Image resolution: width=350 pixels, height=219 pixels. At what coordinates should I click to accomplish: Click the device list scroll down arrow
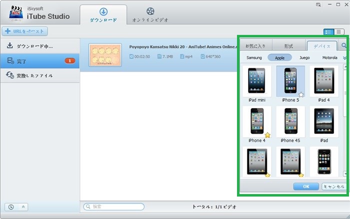(345, 173)
